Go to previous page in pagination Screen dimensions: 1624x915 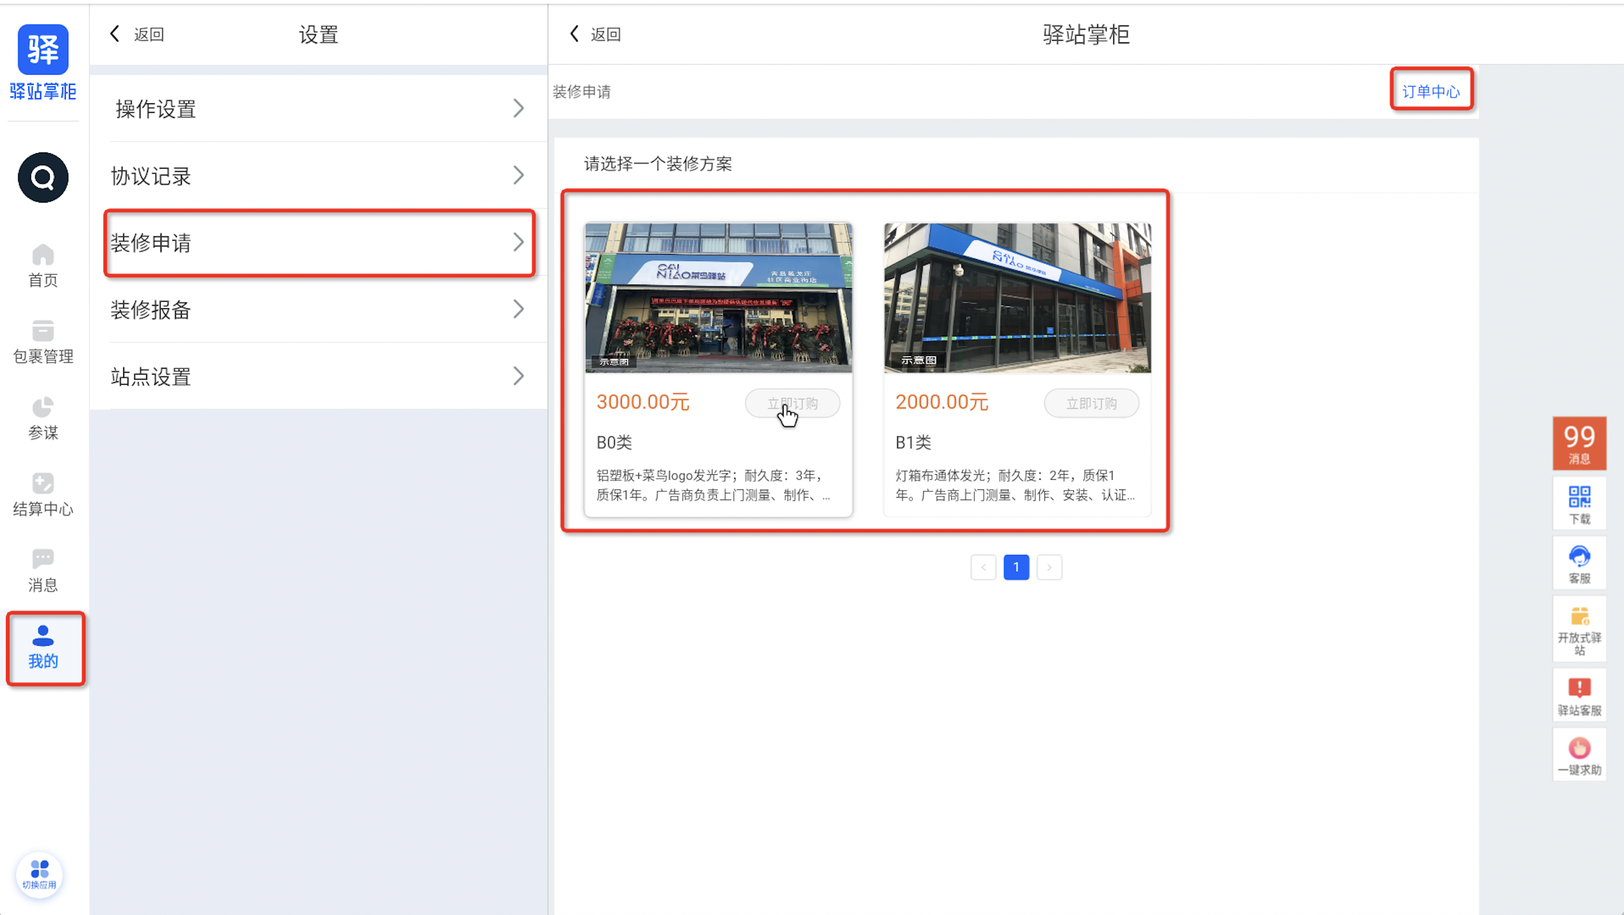tap(983, 567)
